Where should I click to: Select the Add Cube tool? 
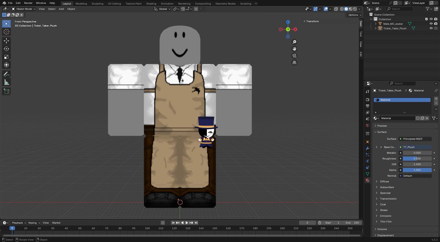pos(6,91)
